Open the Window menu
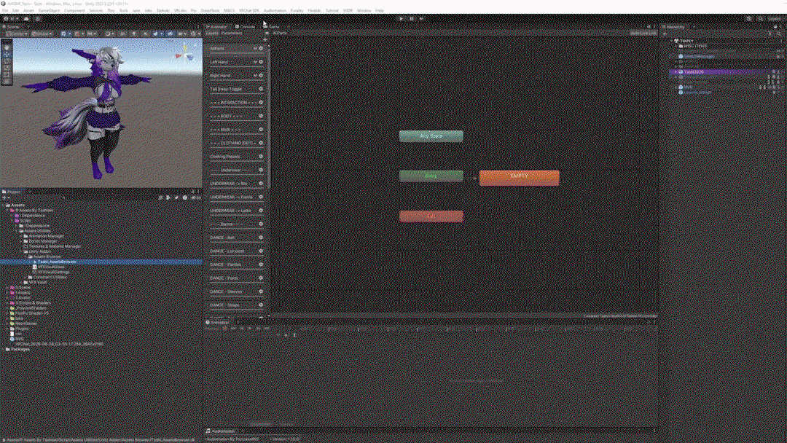 click(364, 10)
